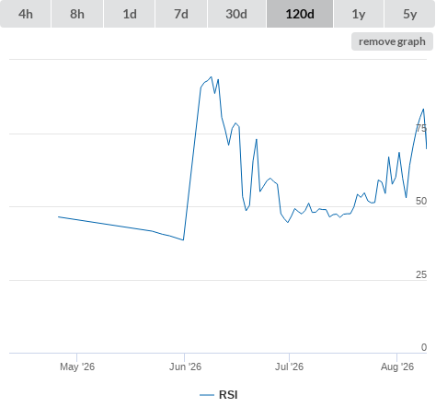The image size is (436, 419).
Task: Show the 7d time range
Action: click(181, 14)
